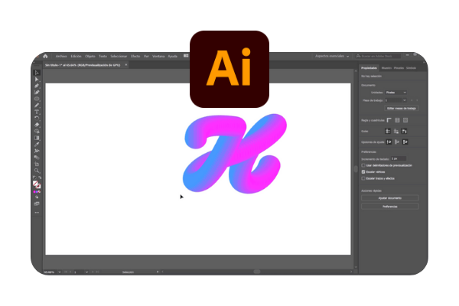Toggle snap to pixel icon
The image size is (459, 306).
point(397,142)
